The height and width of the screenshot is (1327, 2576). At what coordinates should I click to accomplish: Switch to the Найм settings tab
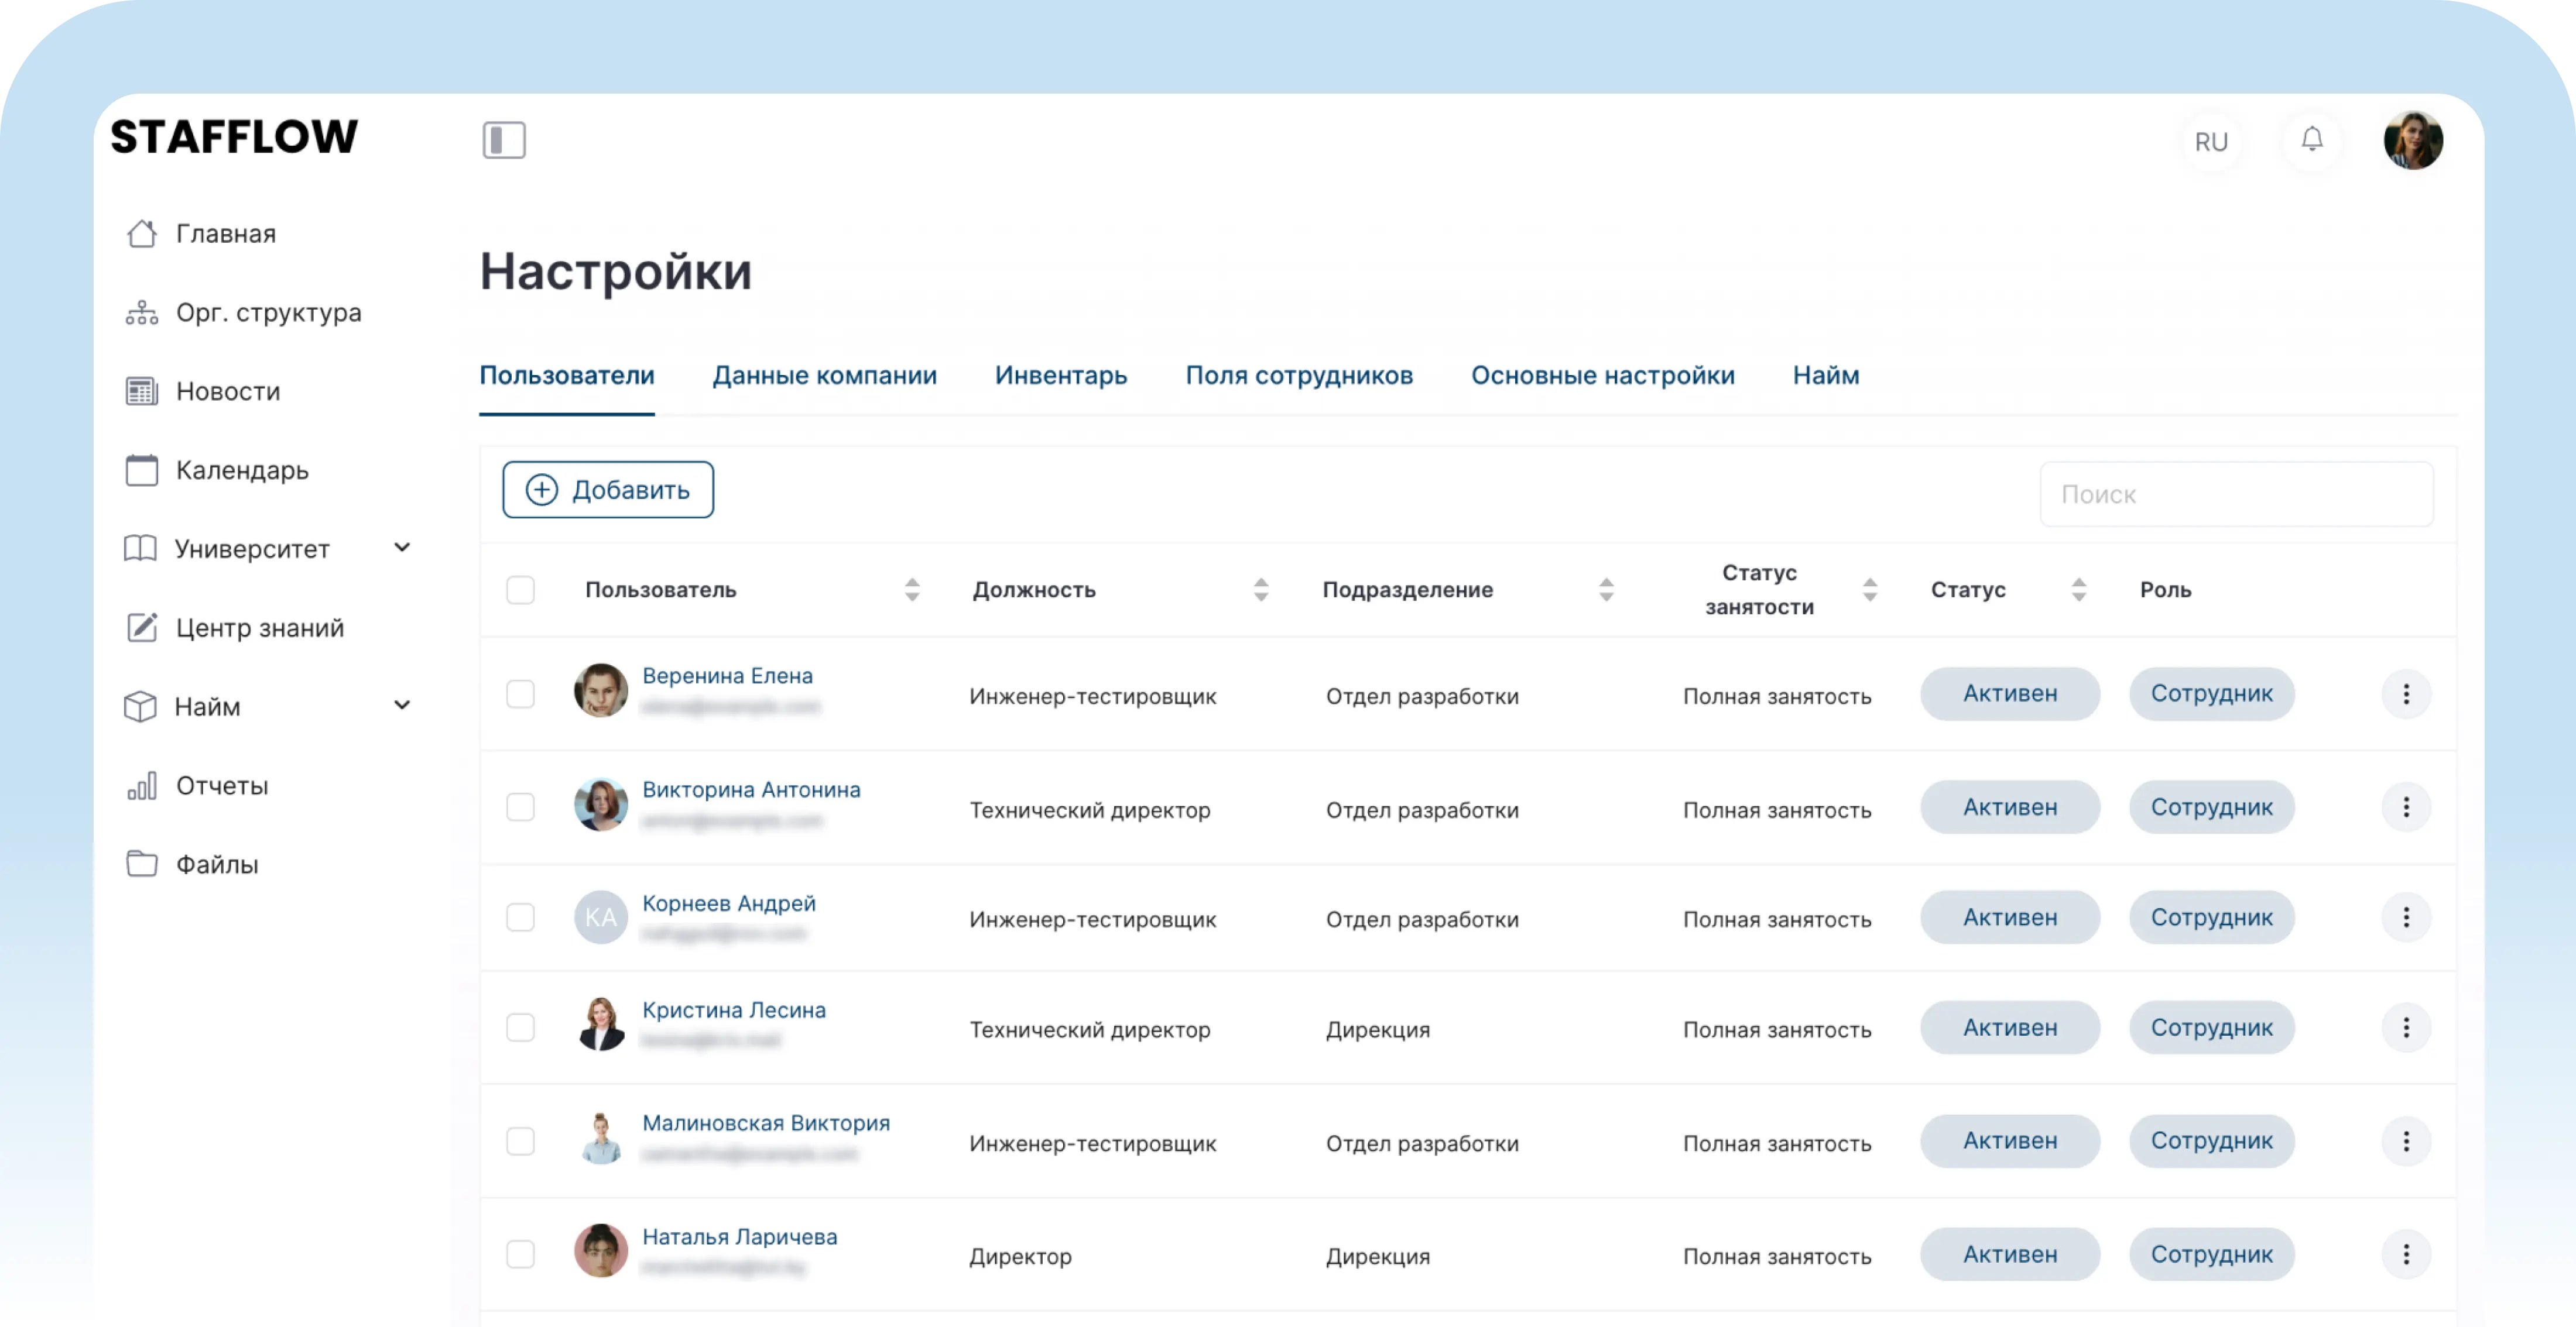pyautogui.click(x=1825, y=376)
